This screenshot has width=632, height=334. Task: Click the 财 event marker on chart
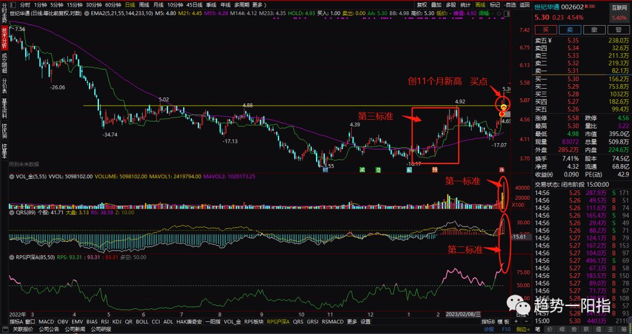pyautogui.click(x=325, y=169)
